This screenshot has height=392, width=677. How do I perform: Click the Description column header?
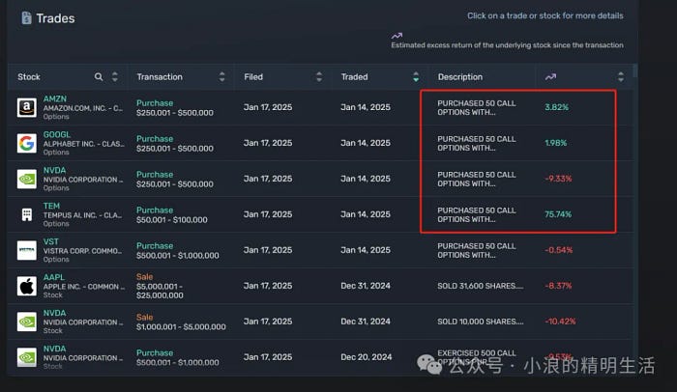coord(460,77)
